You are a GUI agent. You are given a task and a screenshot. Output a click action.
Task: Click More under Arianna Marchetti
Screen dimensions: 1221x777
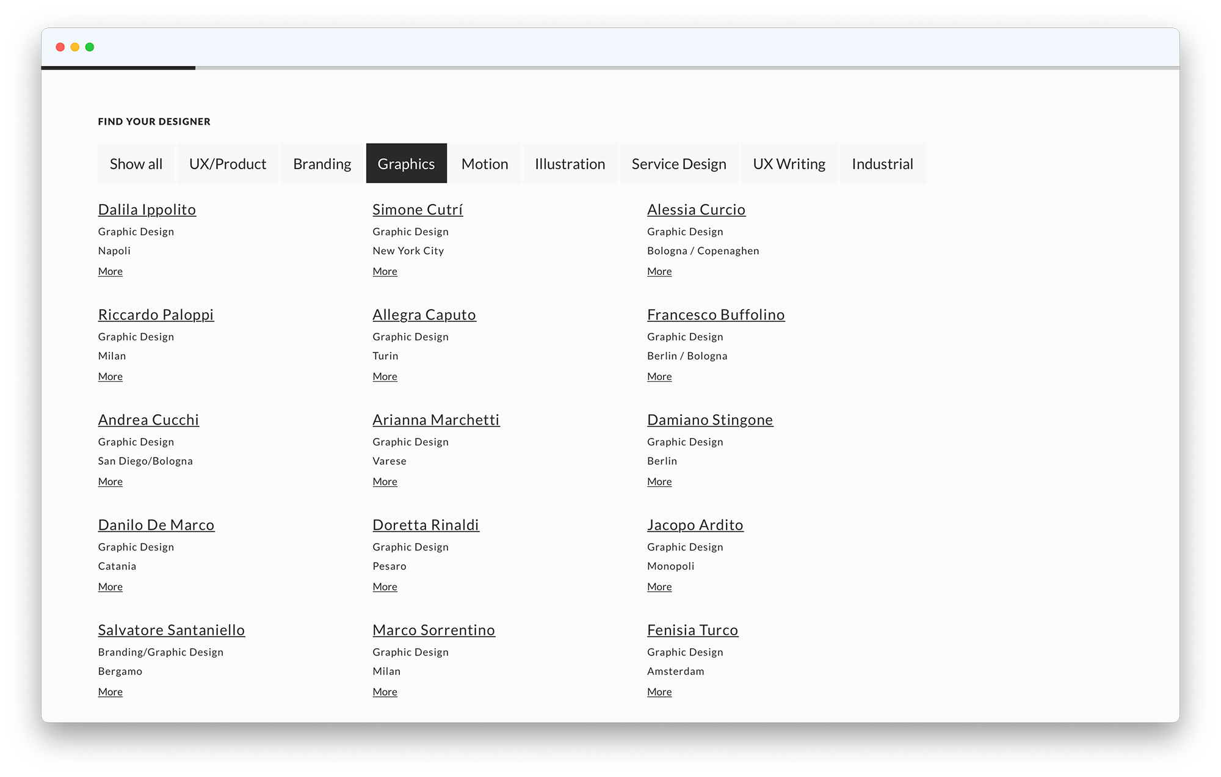tap(385, 481)
